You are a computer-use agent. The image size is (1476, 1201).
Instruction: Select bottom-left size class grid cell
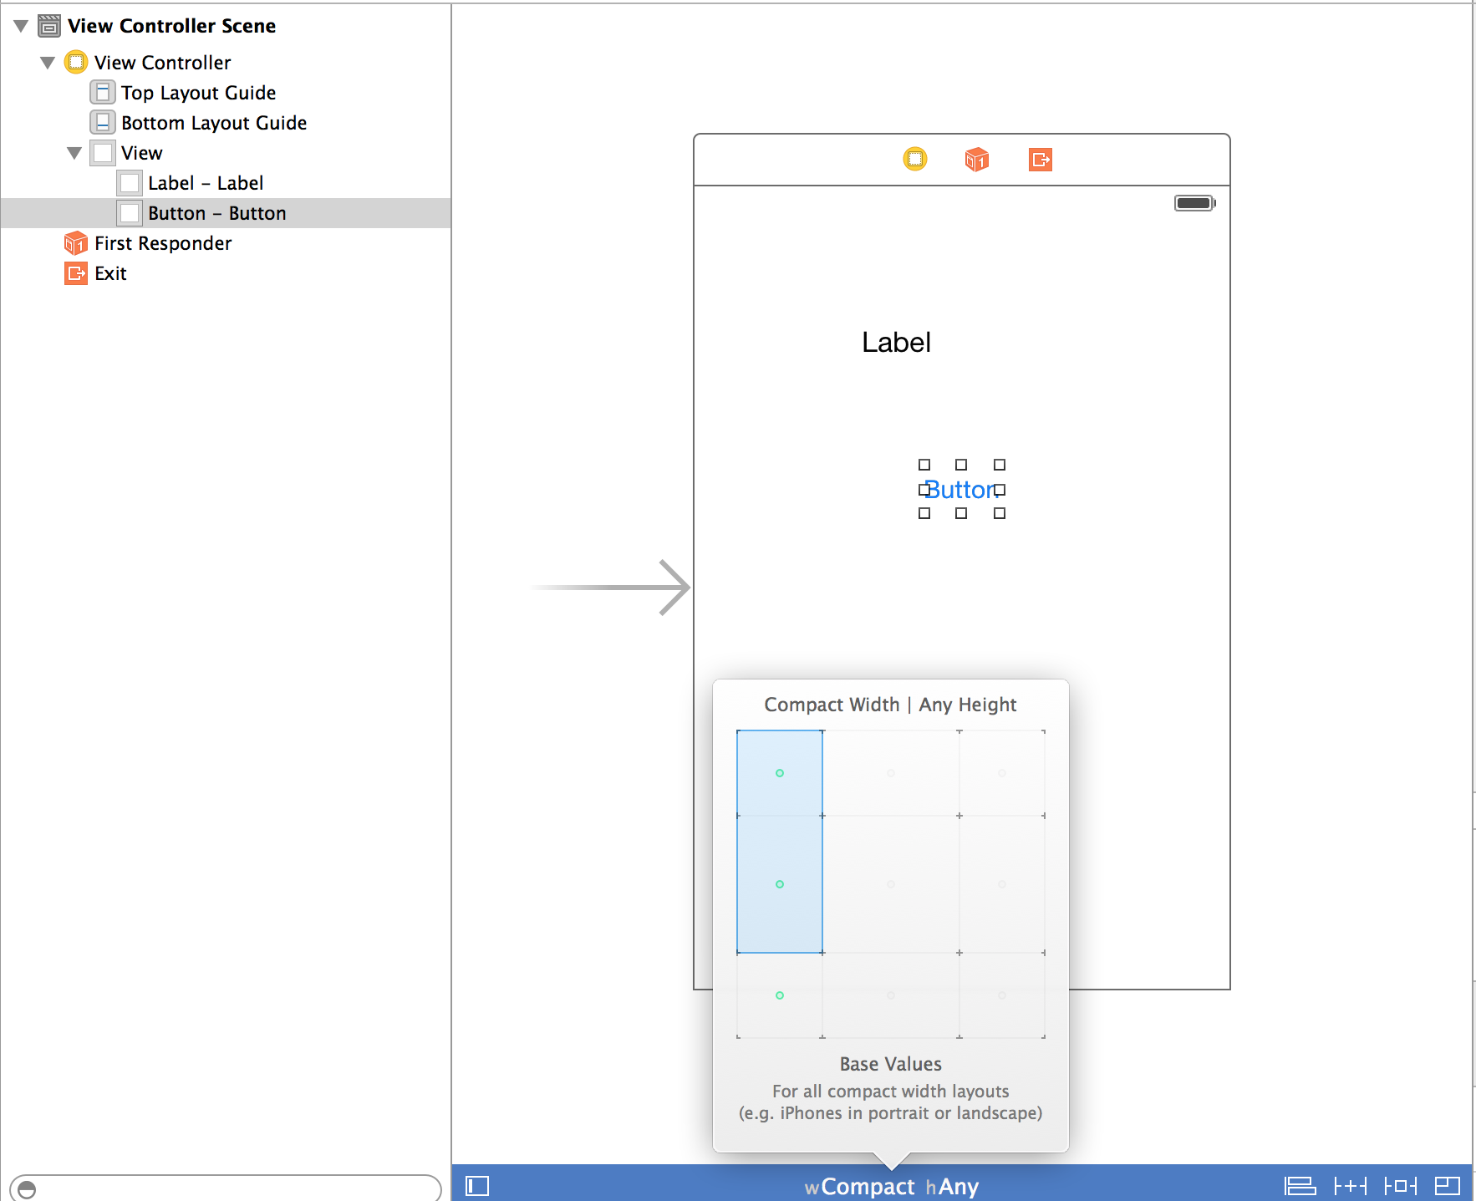tap(780, 995)
